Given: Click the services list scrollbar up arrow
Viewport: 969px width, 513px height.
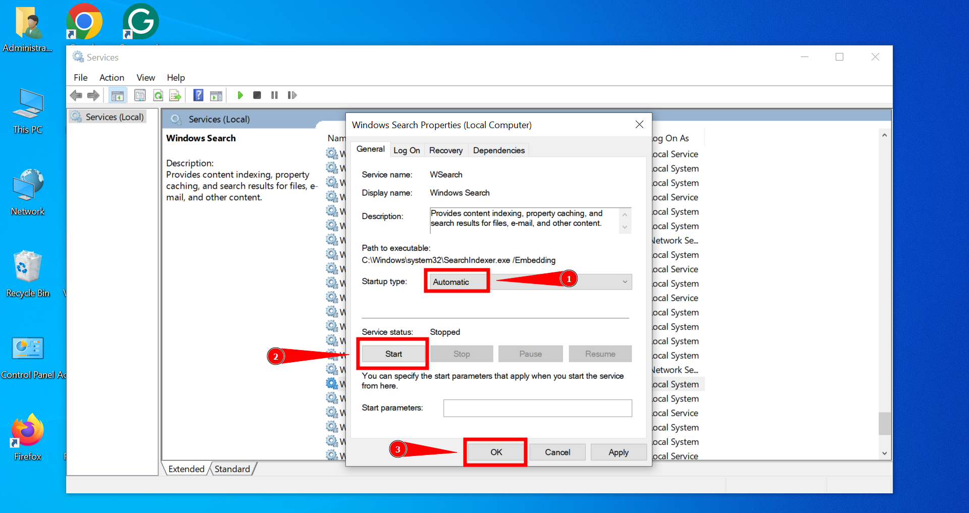Looking at the screenshot, I should 884,135.
